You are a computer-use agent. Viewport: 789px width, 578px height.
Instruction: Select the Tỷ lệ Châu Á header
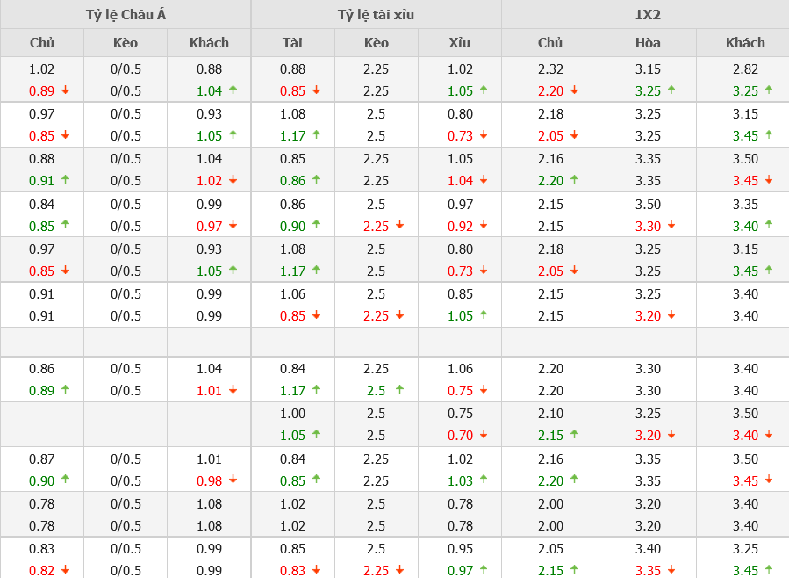click(x=126, y=14)
